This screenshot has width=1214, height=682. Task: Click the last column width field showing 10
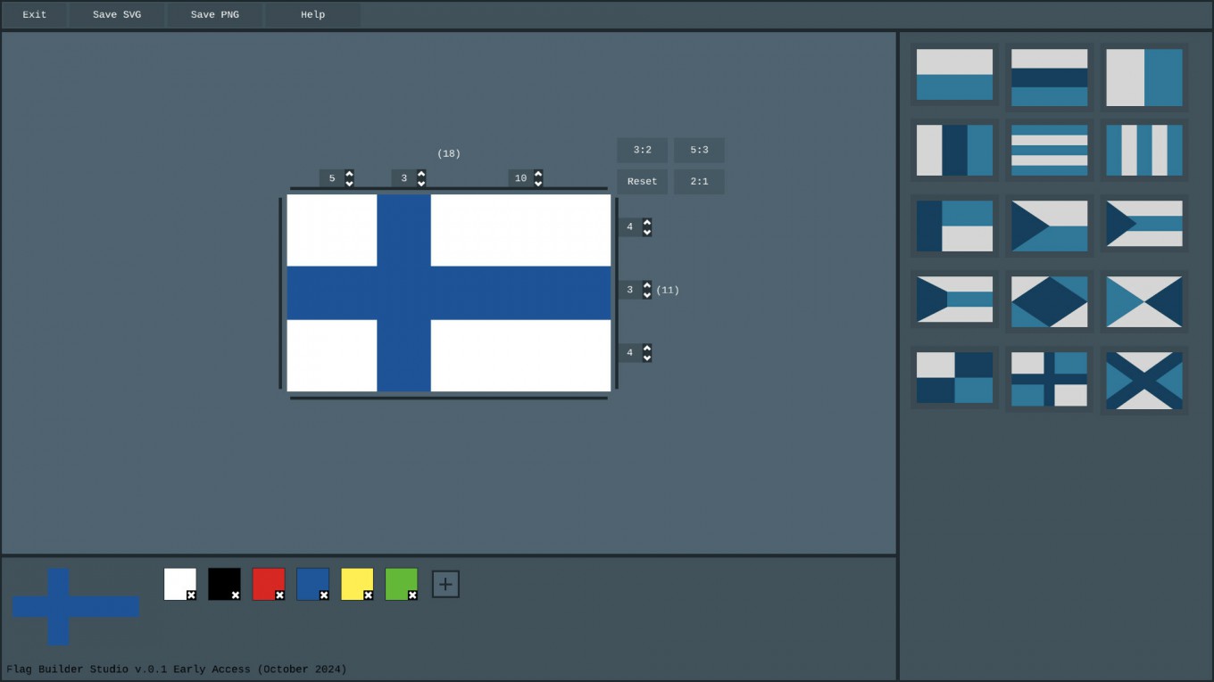coord(521,178)
